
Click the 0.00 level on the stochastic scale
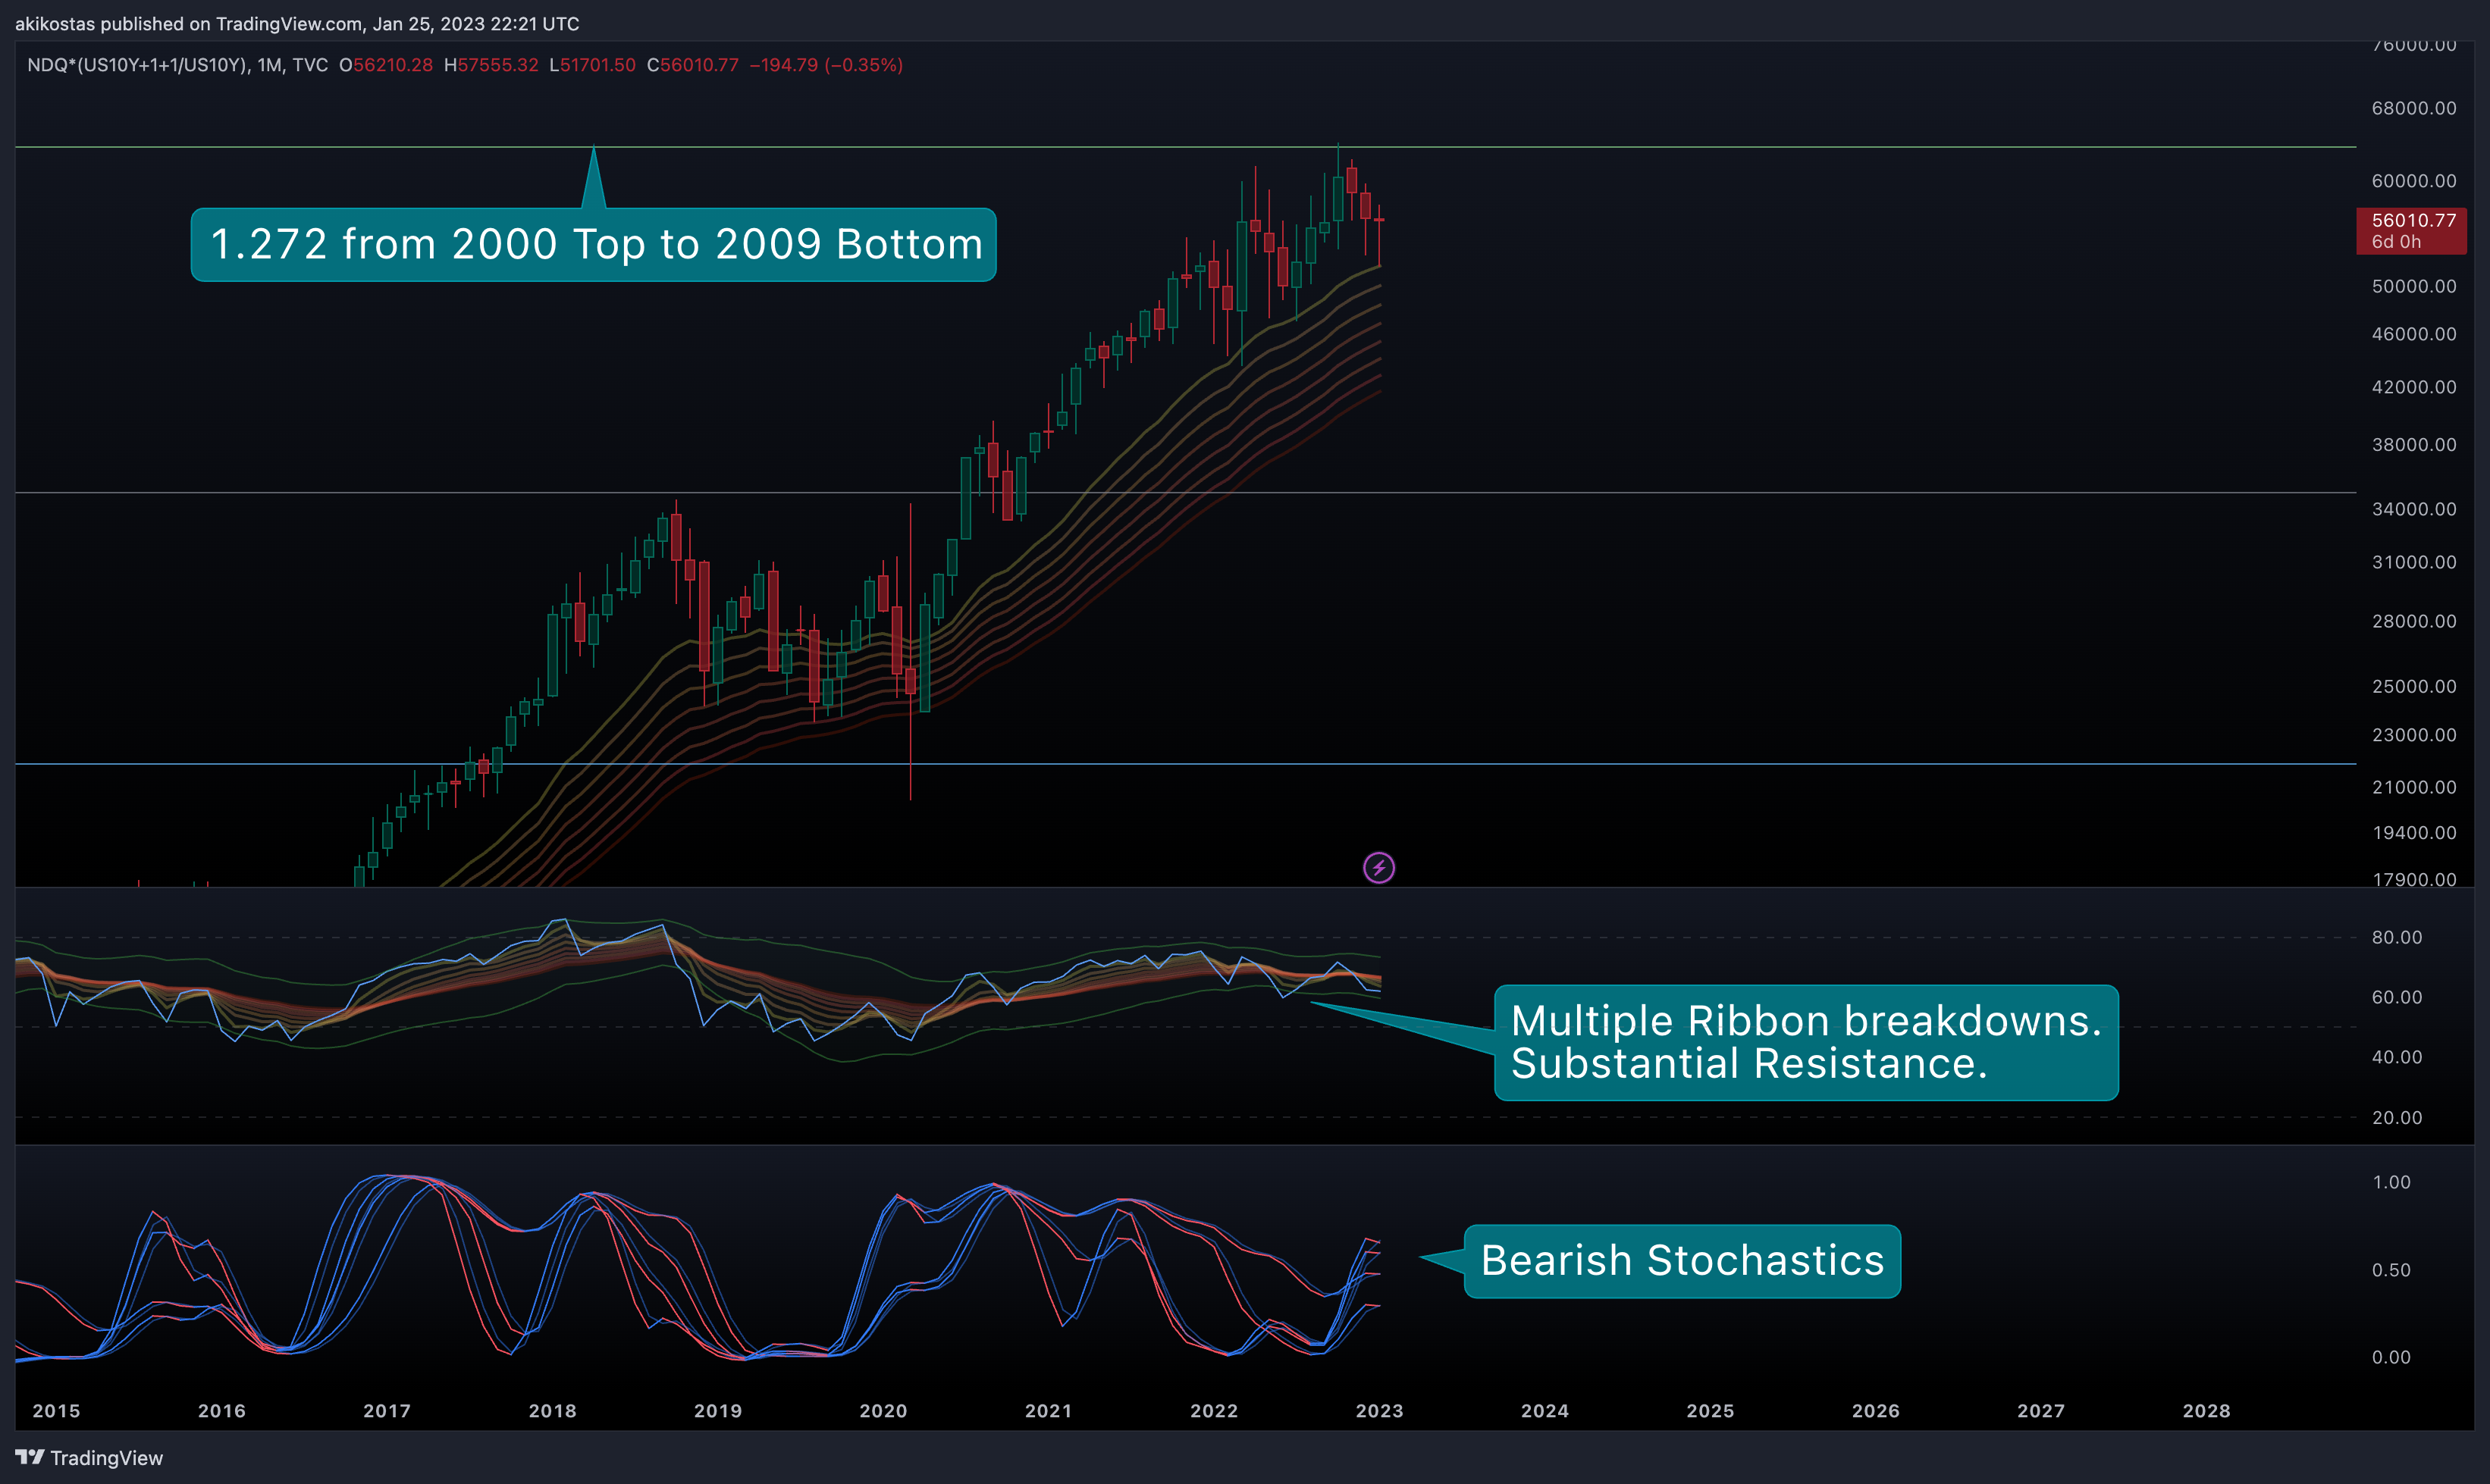point(2391,1357)
